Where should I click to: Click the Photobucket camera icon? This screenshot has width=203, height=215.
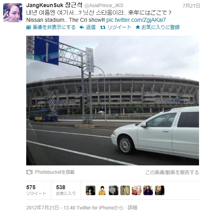coord(29,172)
